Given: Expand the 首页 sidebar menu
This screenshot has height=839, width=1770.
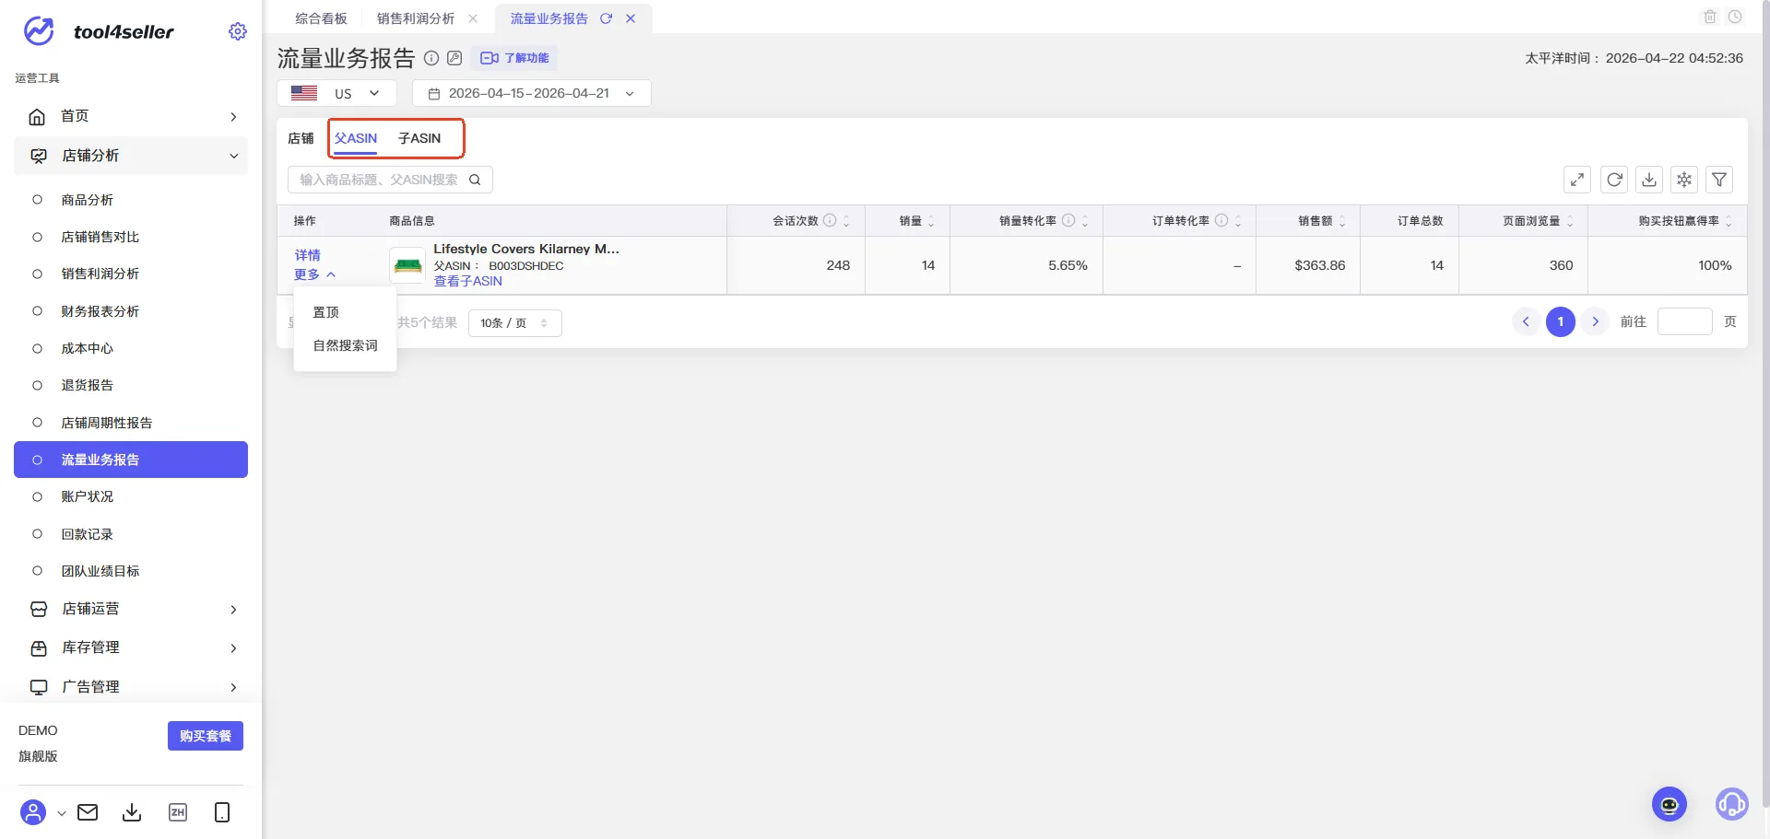Looking at the screenshot, I should (131, 116).
